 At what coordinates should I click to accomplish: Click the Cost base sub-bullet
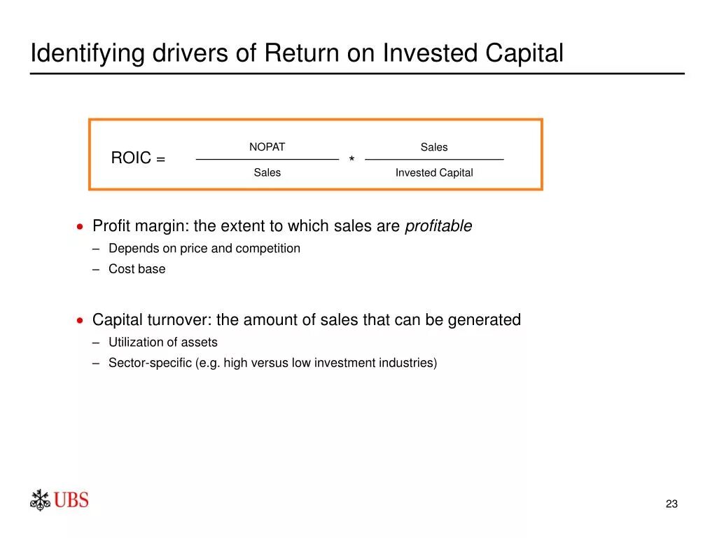[x=137, y=269]
